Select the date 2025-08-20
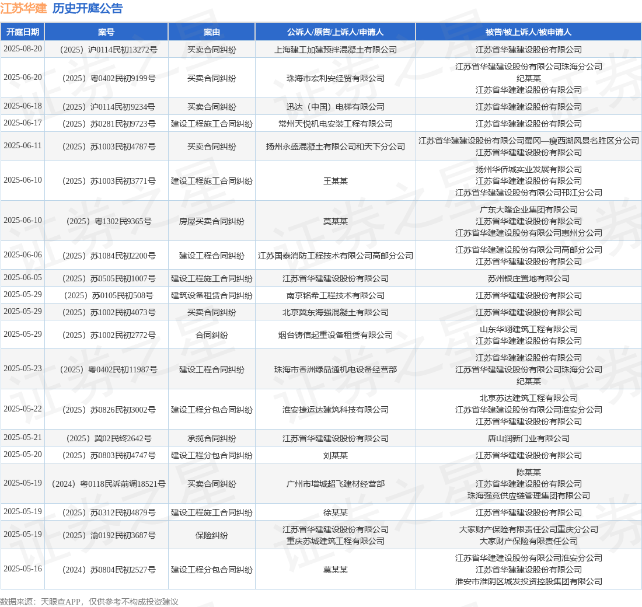The height and width of the screenshot is (607, 642). click(x=23, y=49)
